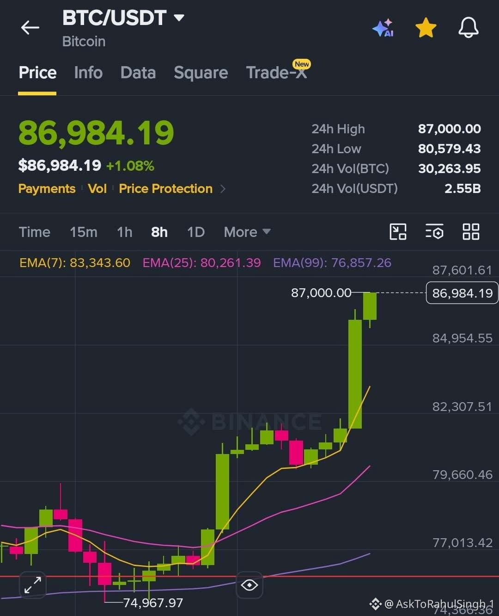This screenshot has height=616, width=499.
Task: Switch to the Info tab
Action: tap(88, 73)
